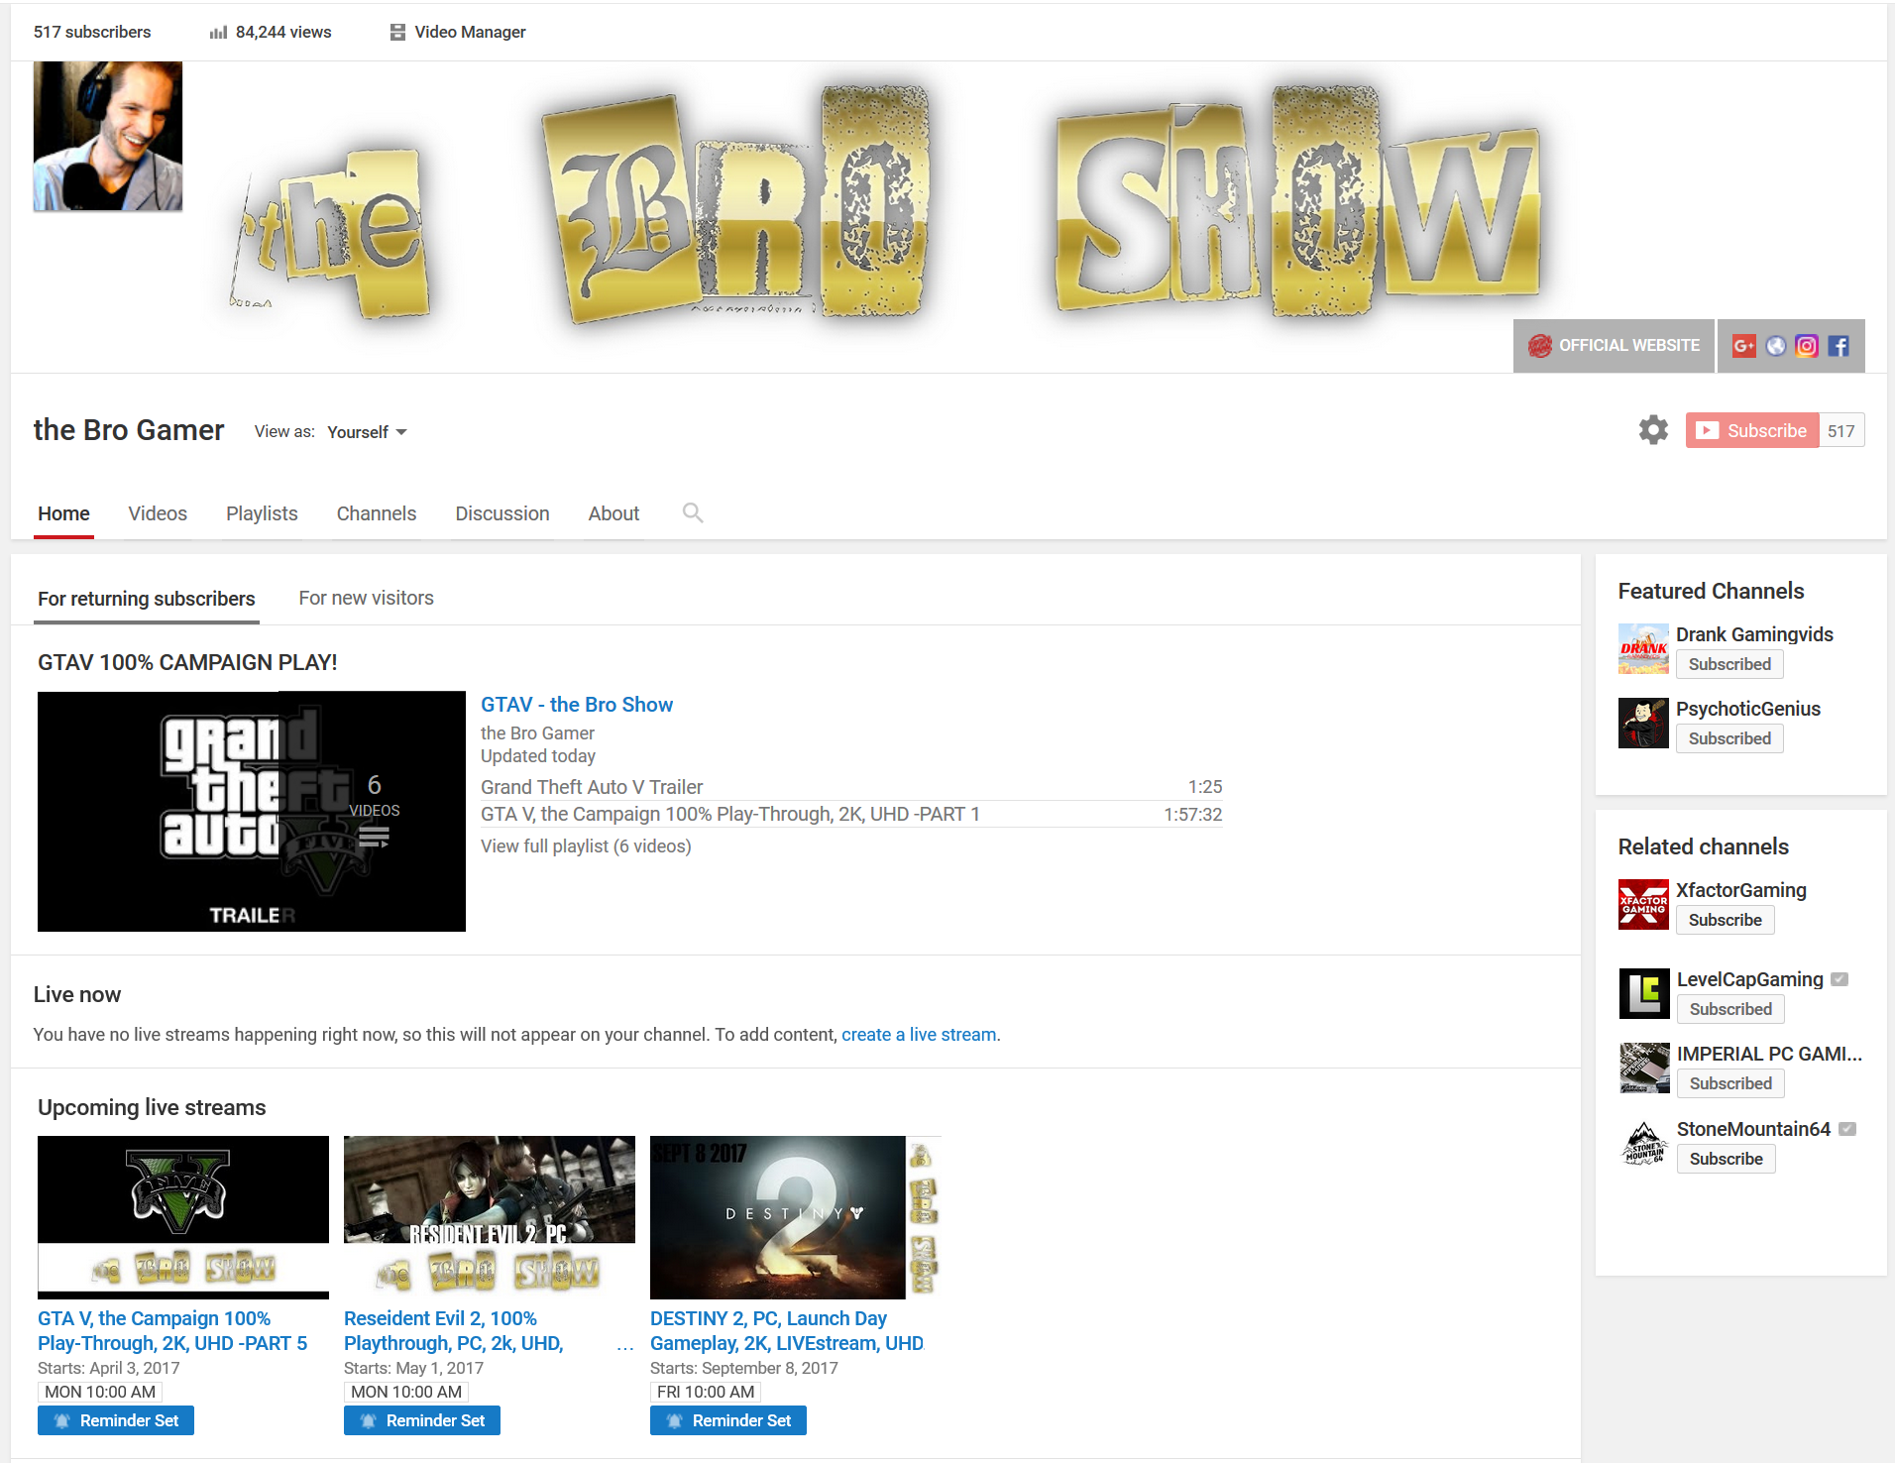1895x1463 pixels.
Task: Open the GTAV trailer playlist thumbnail
Action: 252,811
